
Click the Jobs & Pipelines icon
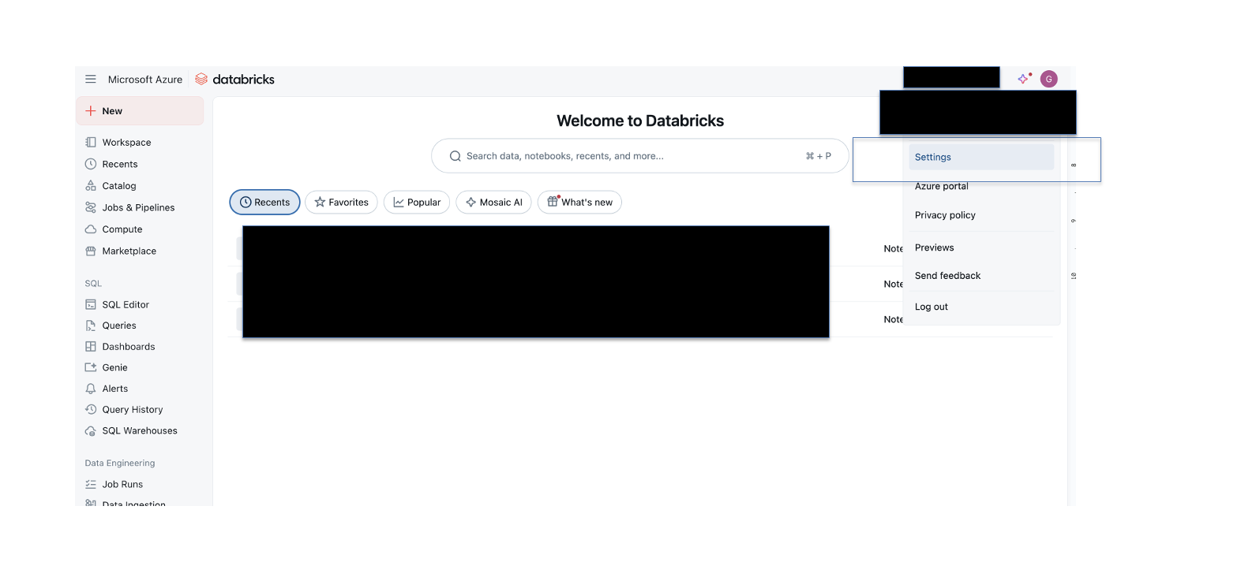tap(91, 207)
